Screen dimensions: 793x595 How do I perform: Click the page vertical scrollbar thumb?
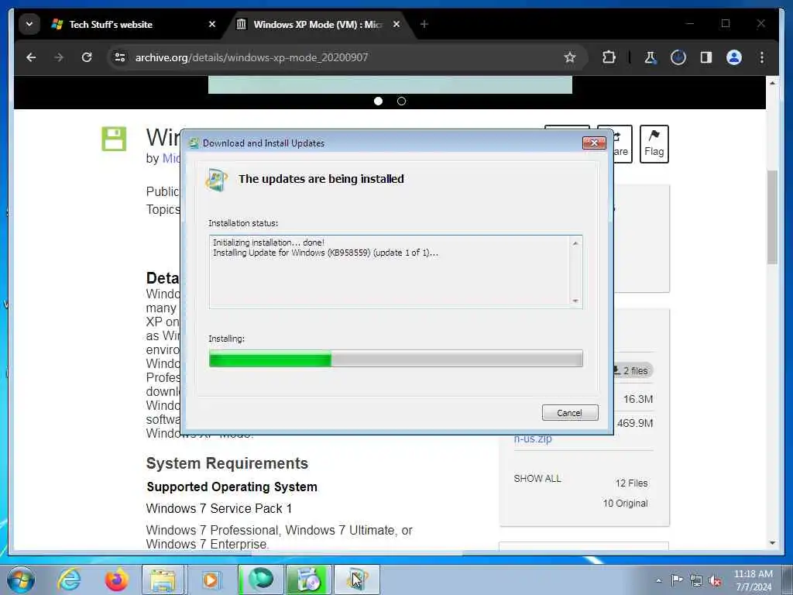[x=772, y=218]
